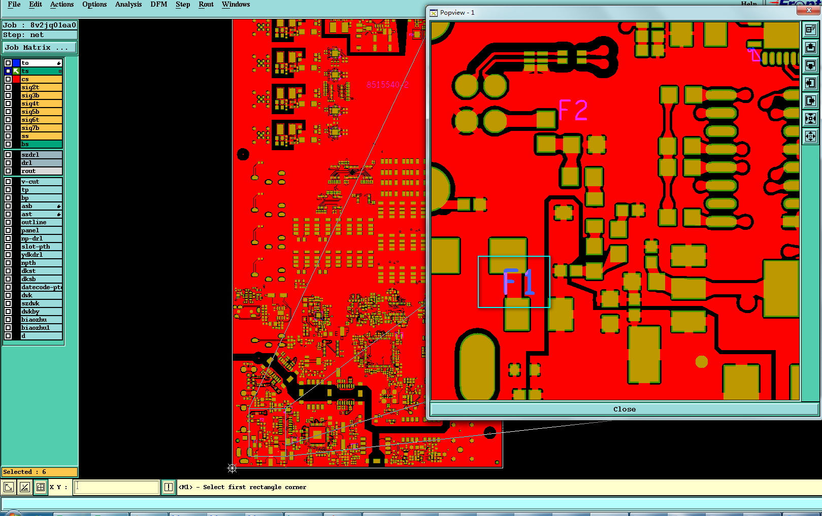Select the panel layer name
The height and width of the screenshot is (516, 822).
pos(41,230)
